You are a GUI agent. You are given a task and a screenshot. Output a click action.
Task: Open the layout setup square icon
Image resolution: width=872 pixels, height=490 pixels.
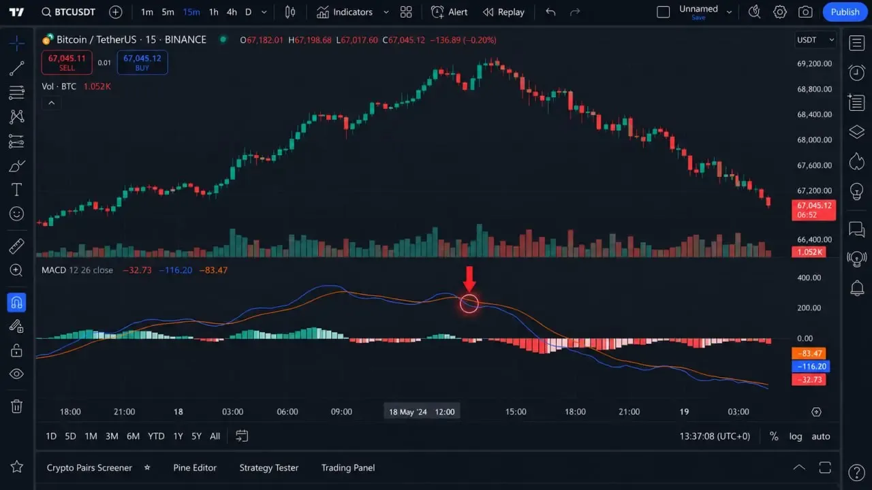(x=663, y=12)
